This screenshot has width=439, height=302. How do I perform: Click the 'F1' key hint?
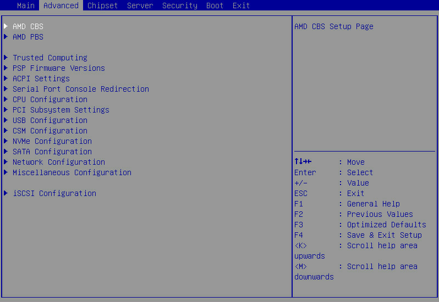[299, 204]
